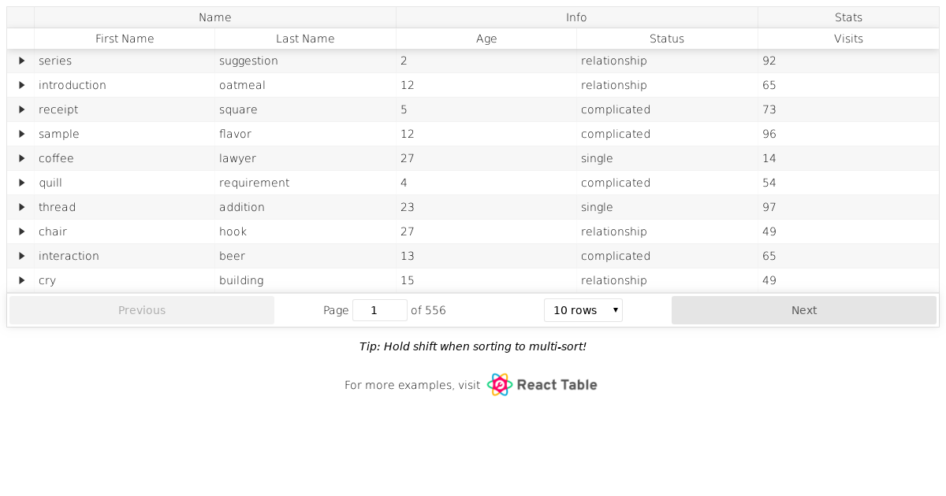The image size is (946, 496).
Task: Sort the table by Visits
Action: pos(848,39)
